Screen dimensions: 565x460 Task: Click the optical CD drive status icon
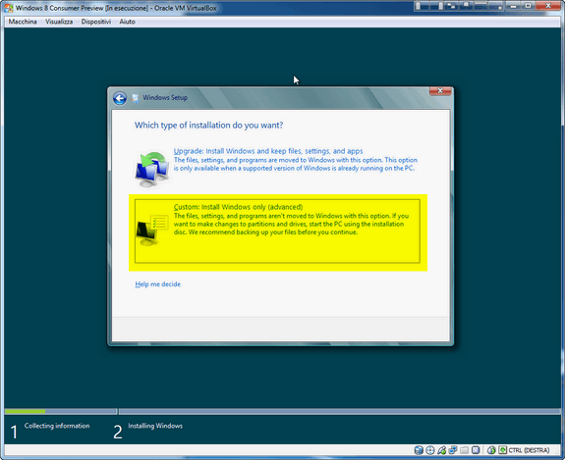click(429, 450)
